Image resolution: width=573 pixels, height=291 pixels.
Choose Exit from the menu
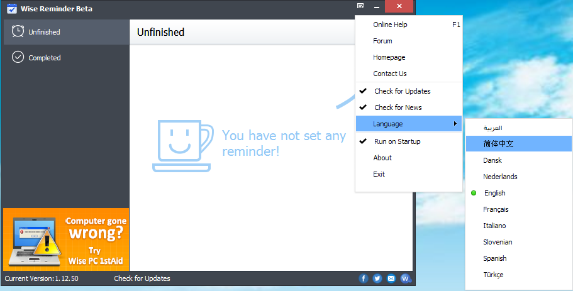point(409,174)
